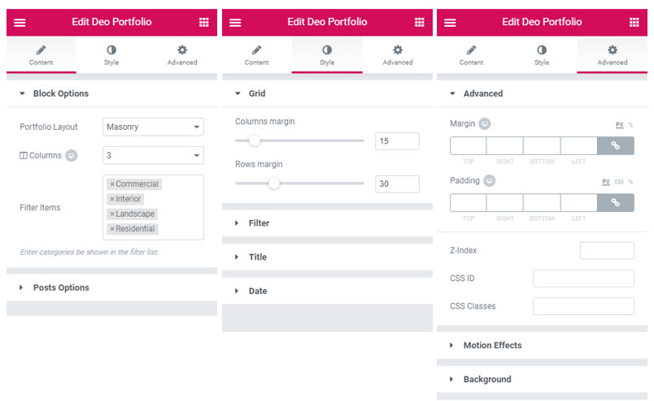Click responsive device icon beside Padding
Image resolution: width=654 pixels, height=401 pixels.
[489, 181]
